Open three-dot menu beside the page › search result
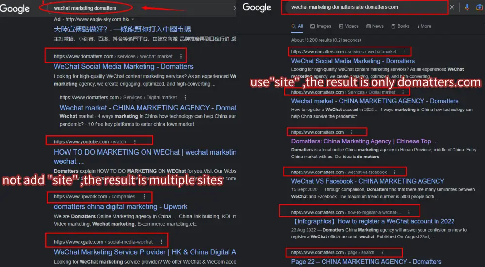485x267 pixels. click(382, 252)
